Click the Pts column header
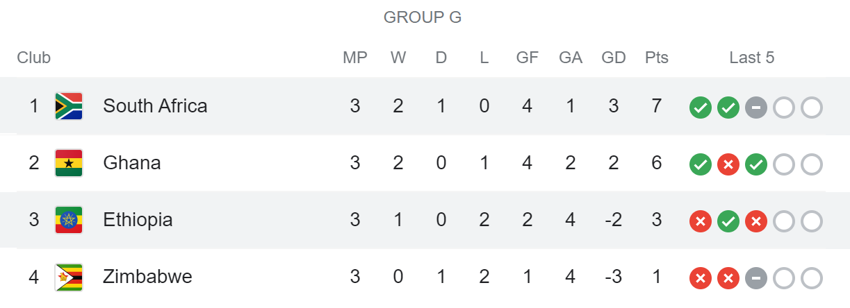 pos(656,58)
